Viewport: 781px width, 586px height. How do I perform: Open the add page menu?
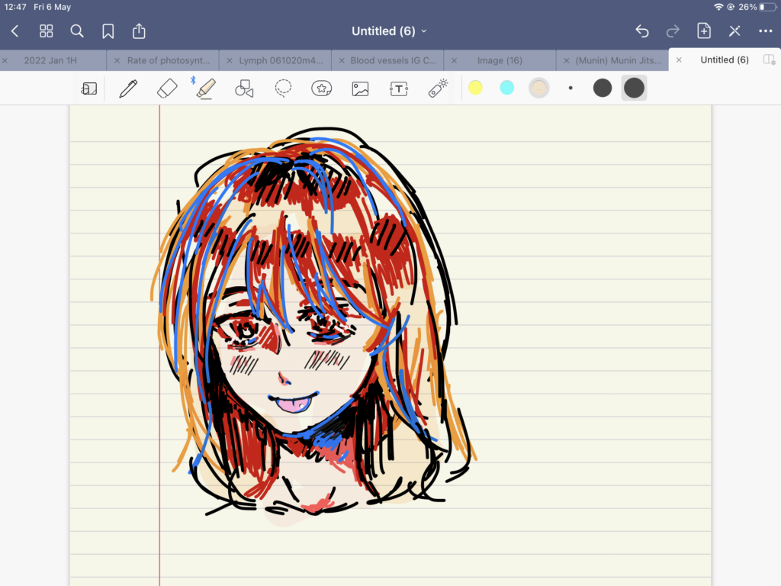click(704, 31)
